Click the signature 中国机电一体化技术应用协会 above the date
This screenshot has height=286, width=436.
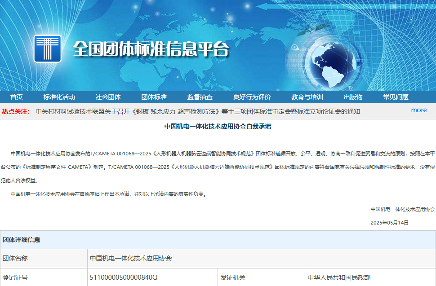(x=403, y=209)
